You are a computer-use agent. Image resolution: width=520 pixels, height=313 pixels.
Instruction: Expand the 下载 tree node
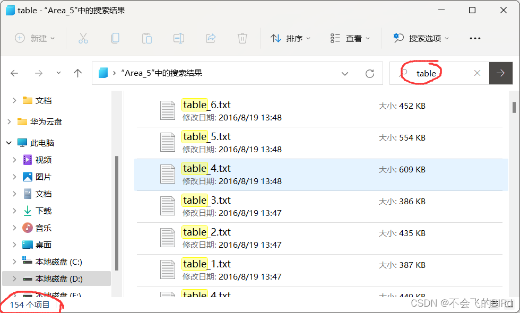pyautogui.click(x=14, y=211)
